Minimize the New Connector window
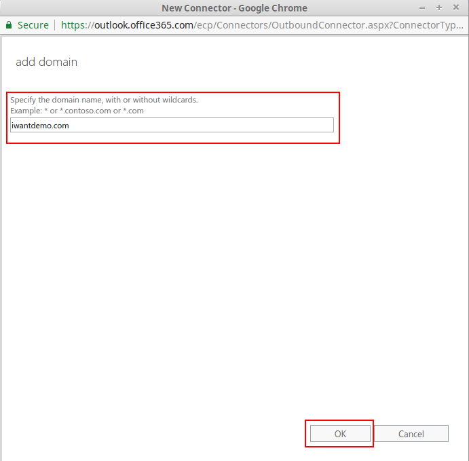The width and height of the screenshot is (469, 461). pyautogui.click(x=424, y=7)
